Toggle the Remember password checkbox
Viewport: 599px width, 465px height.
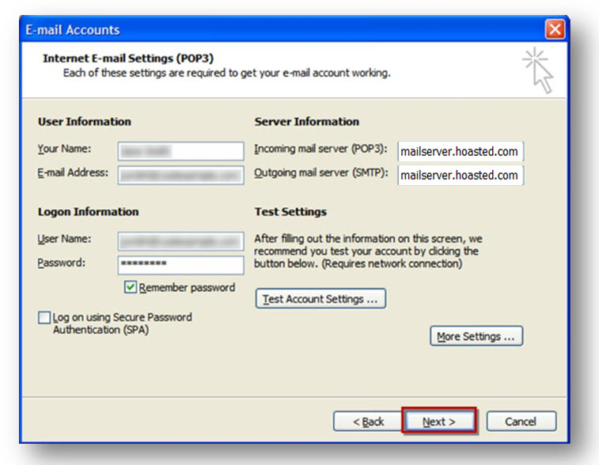coord(131,287)
